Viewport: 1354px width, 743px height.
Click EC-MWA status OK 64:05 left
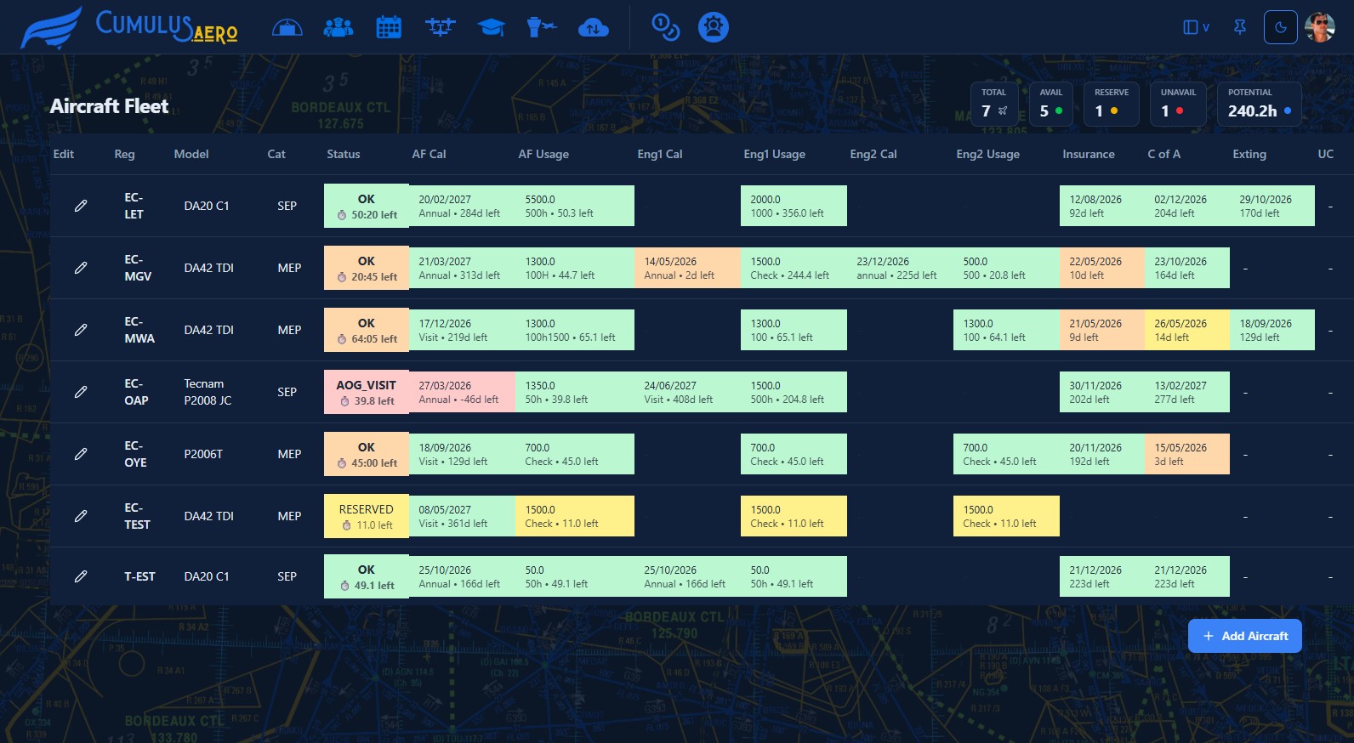coord(367,330)
